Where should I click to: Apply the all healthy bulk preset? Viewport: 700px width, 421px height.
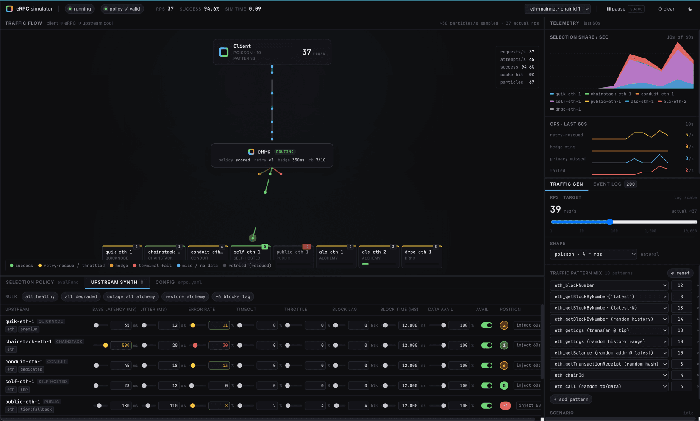point(40,296)
